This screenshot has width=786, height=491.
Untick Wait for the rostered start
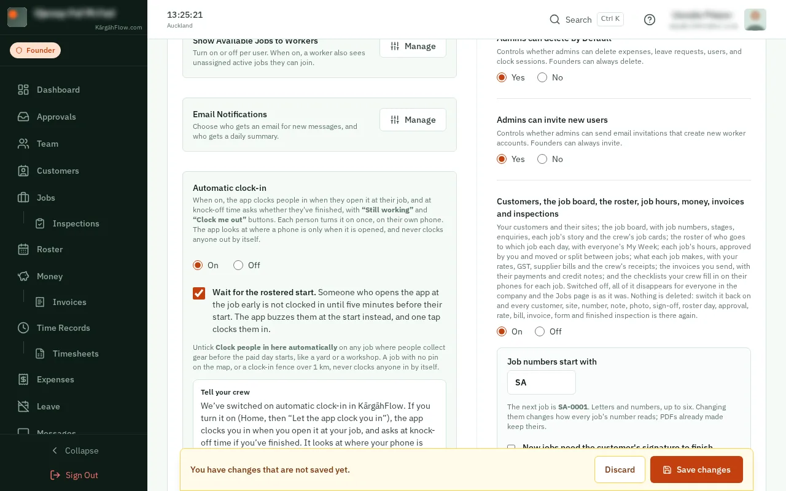pos(199,293)
